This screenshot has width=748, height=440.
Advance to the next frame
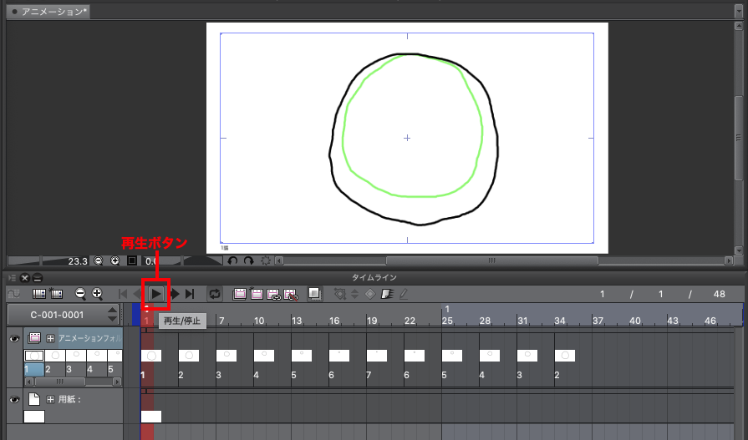tap(175, 294)
